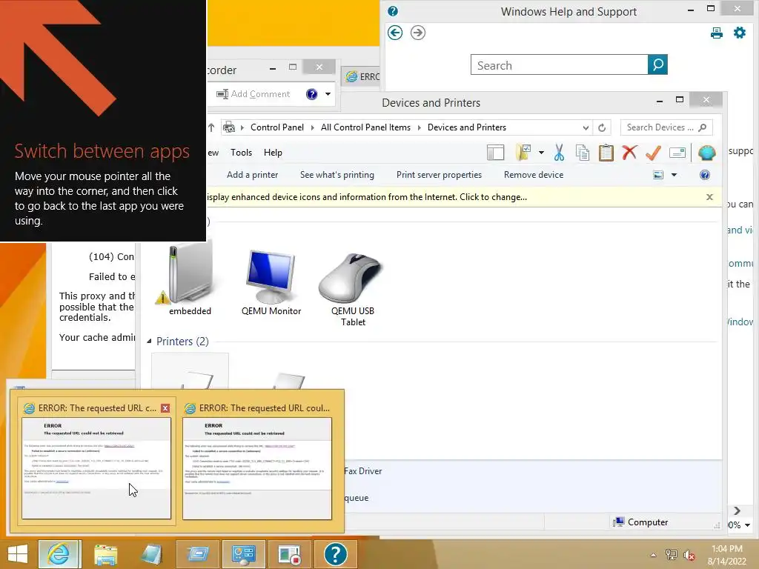Select the QEMU USB Tablet device
The image size is (759, 569).
coord(352,290)
